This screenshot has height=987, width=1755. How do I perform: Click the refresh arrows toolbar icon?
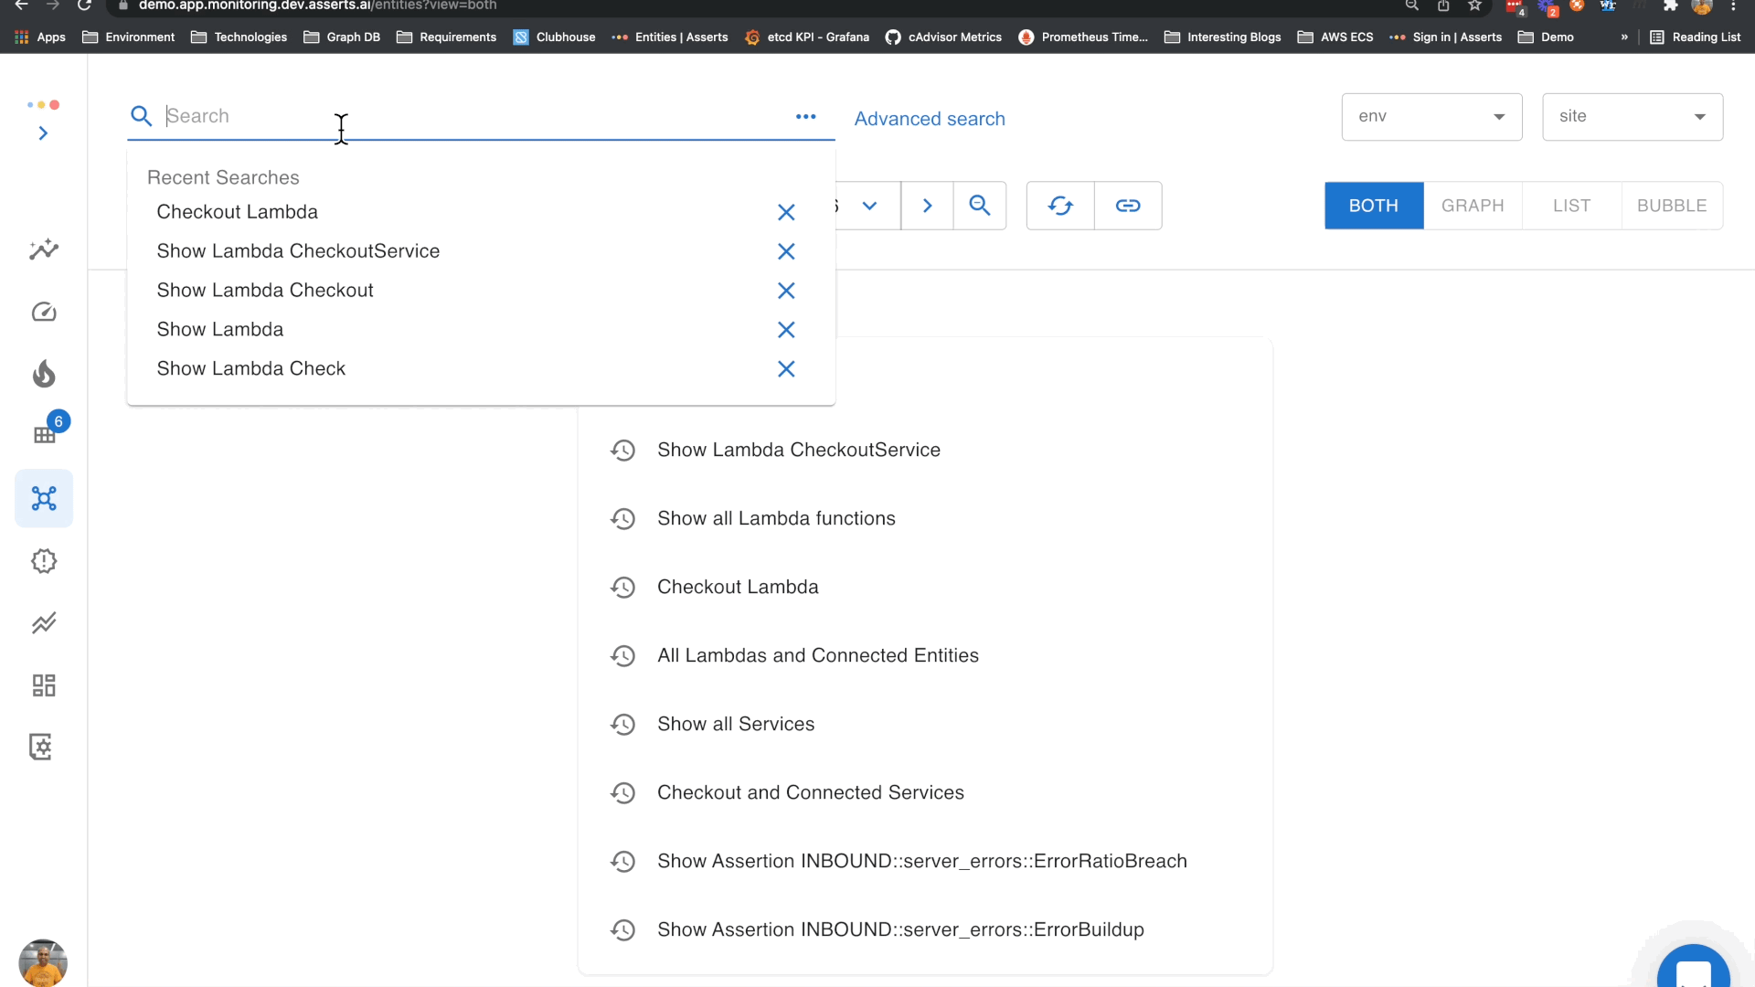[1060, 206]
